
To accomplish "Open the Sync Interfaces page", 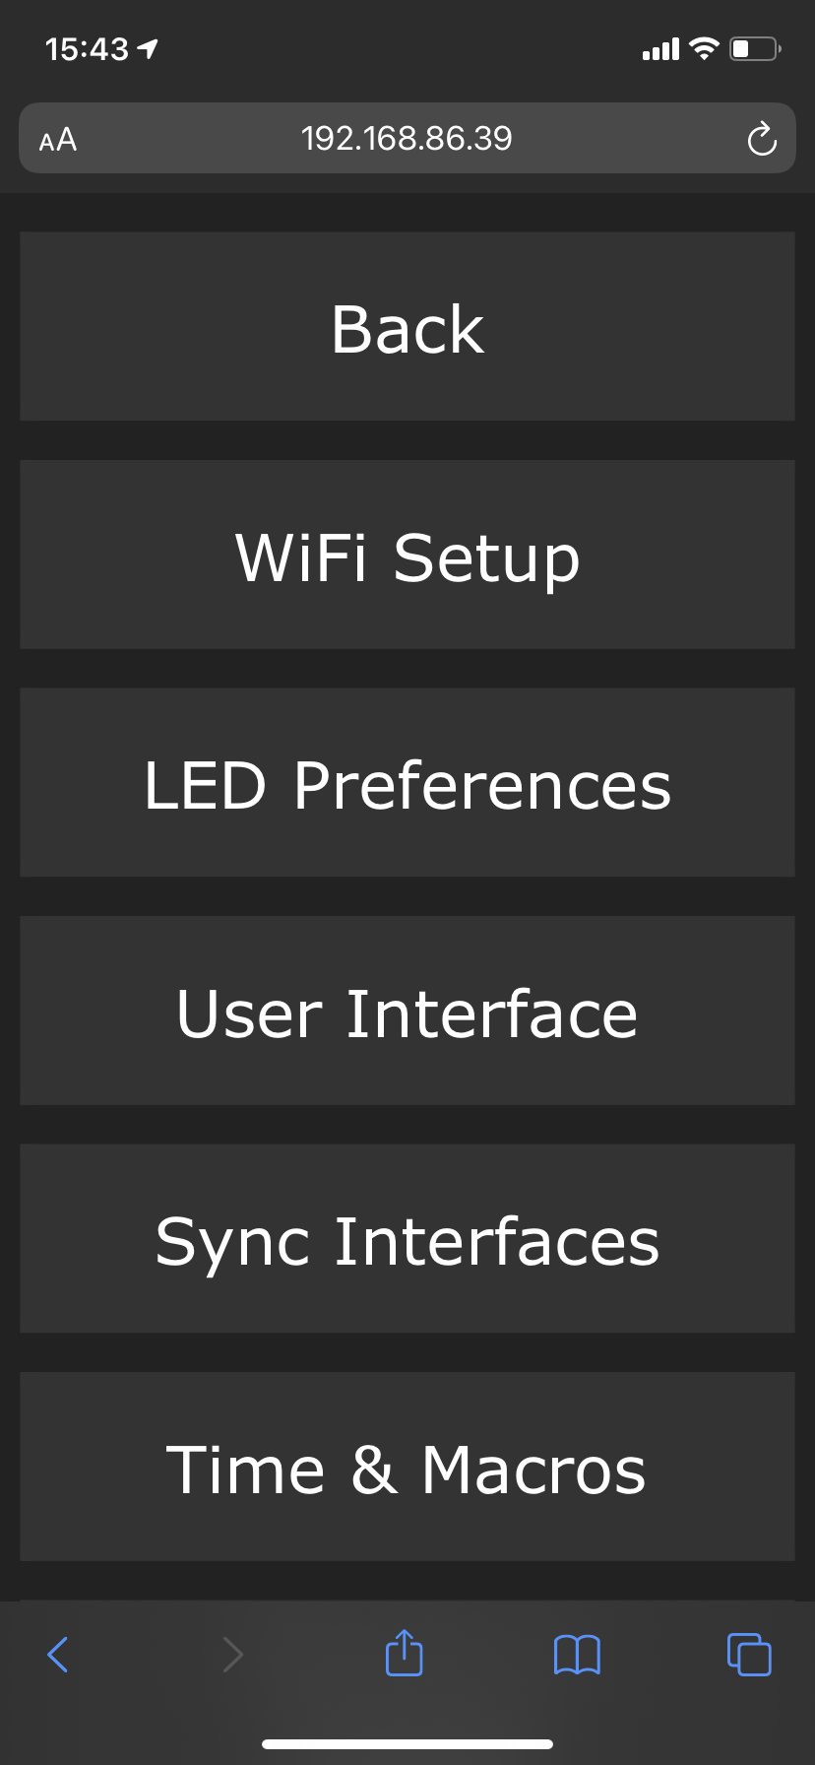I will click(407, 1239).
